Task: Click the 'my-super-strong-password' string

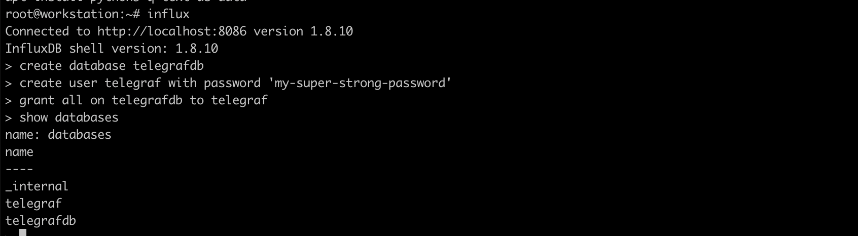Action: pyautogui.click(x=360, y=83)
